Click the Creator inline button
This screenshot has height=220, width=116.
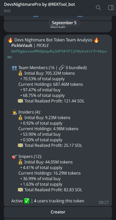tap(58, 212)
